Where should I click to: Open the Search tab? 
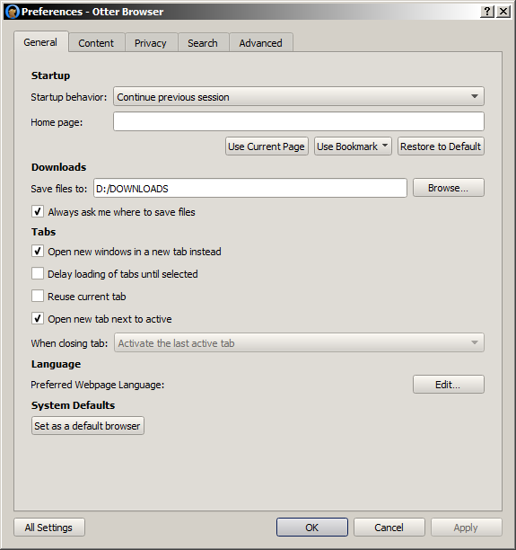tap(203, 43)
